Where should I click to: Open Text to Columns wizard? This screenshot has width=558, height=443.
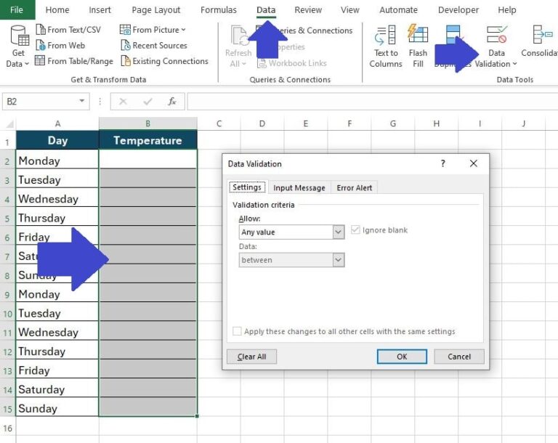tap(386, 46)
